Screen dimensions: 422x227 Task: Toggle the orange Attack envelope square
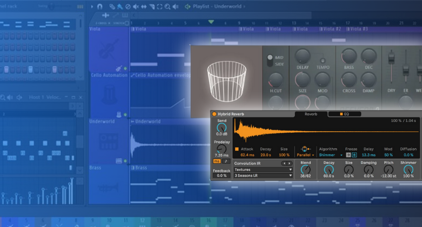click(x=237, y=149)
